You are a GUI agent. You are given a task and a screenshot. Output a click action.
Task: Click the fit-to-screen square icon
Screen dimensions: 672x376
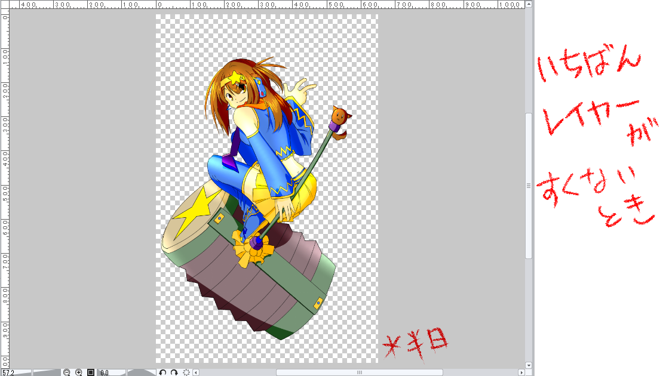[91, 372]
